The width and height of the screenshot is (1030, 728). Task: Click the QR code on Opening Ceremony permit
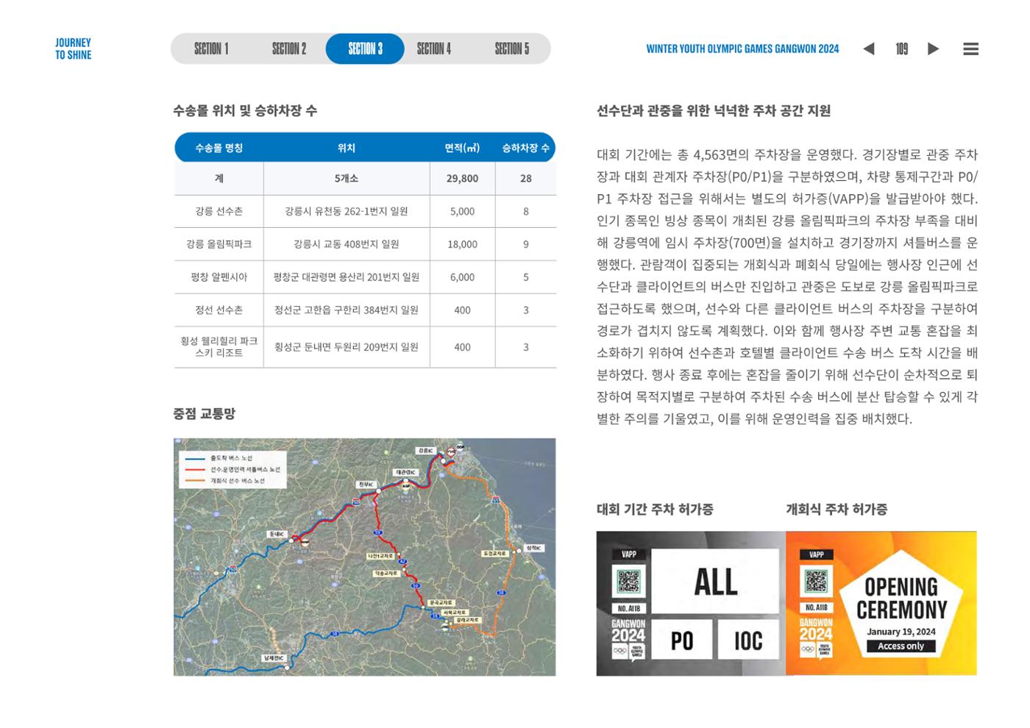pyautogui.click(x=817, y=582)
